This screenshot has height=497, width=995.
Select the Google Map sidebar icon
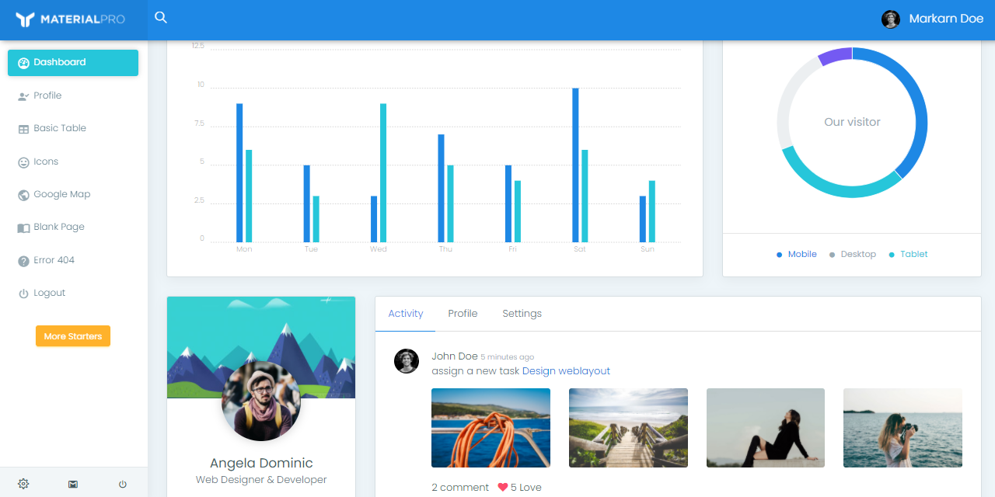(x=23, y=194)
